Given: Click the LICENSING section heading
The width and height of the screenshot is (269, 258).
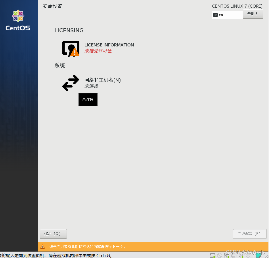Looking at the screenshot, I should [x=69, y=30].
